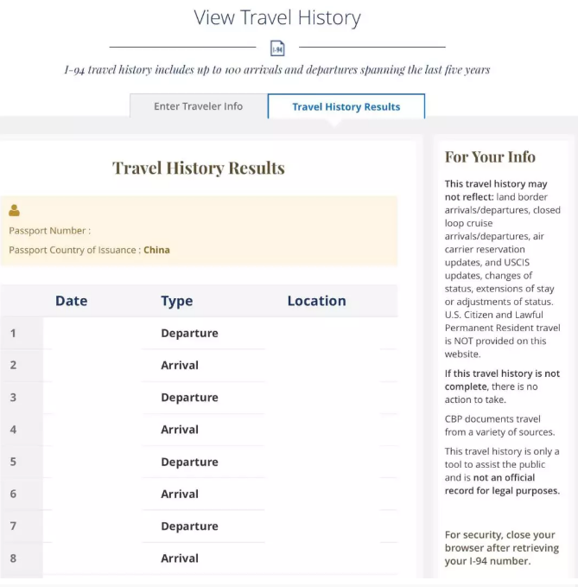Select the Departure entry in row 7
Viewport: 578px width, 587px height.
coord(189,526)
